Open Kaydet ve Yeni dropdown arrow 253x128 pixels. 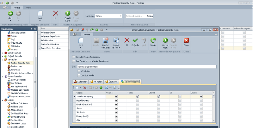(x=120, y=47)
